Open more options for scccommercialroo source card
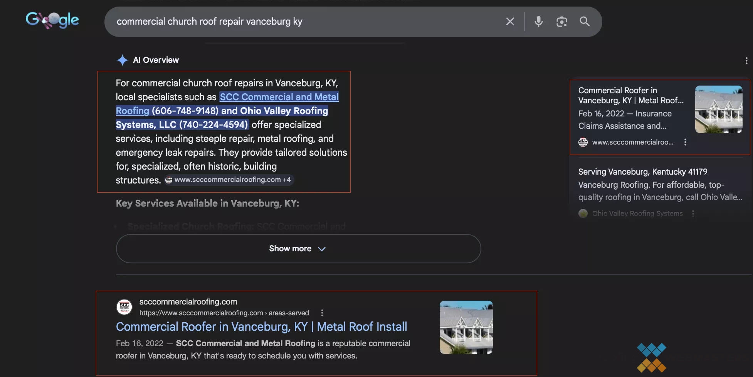The width and height of the screenshot is (753, 377). click(685, 142)
